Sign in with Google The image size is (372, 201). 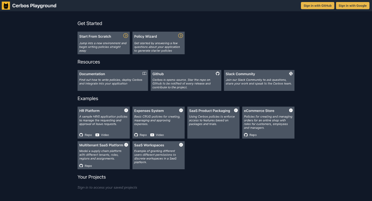[353, 6]
